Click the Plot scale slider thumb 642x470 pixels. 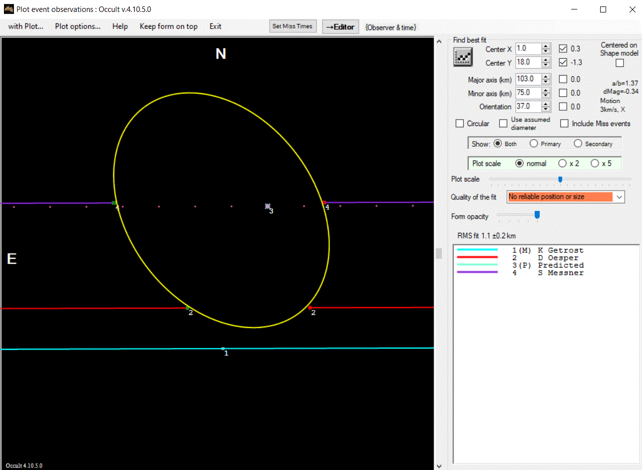tap(560, 179)
